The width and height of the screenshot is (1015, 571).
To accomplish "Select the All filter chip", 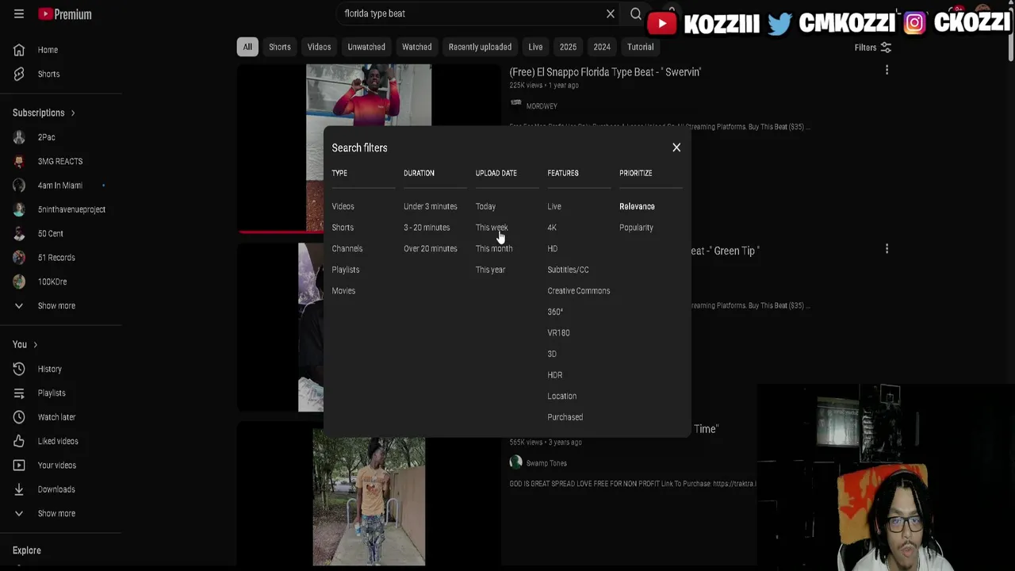I will coord(247,47).
